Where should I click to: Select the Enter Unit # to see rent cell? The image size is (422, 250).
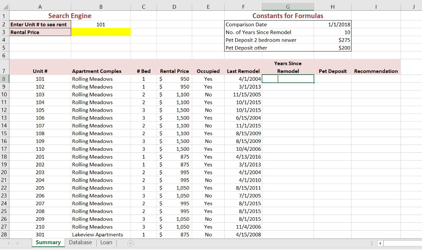40,24
